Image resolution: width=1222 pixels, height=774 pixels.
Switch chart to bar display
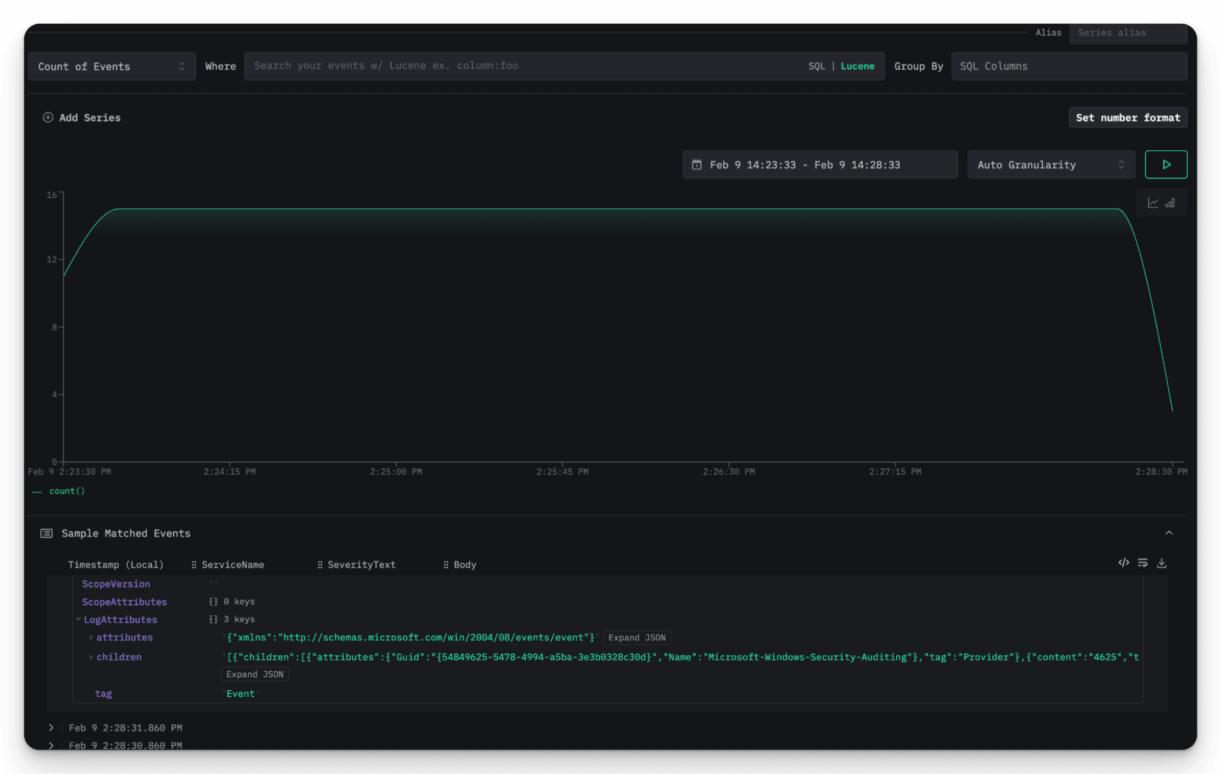pyautogui.click(x=1170, y=203)
